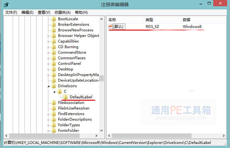Click values pane horizontal scroll right arrow
The width and height of the screenshot is (230, 148).
223,136
